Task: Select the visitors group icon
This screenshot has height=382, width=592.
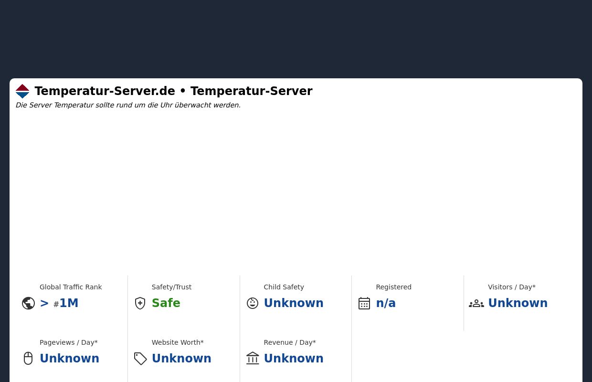Action: point(476,303)
